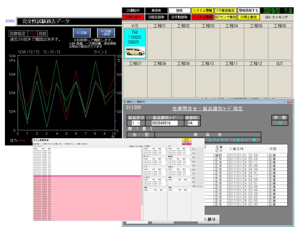
Task: Toggle the FTP異常無効 switch
Action: pyautogui.click(x=225, y=11)
